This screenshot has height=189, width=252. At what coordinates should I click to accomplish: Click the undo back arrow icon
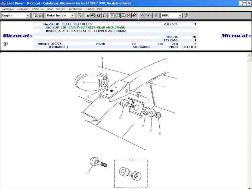click(x=142, y=15)
